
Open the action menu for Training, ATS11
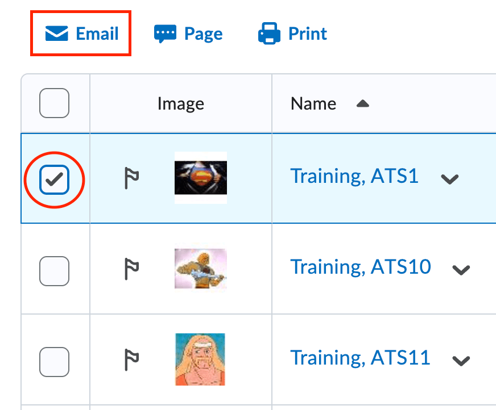point(462,361)
